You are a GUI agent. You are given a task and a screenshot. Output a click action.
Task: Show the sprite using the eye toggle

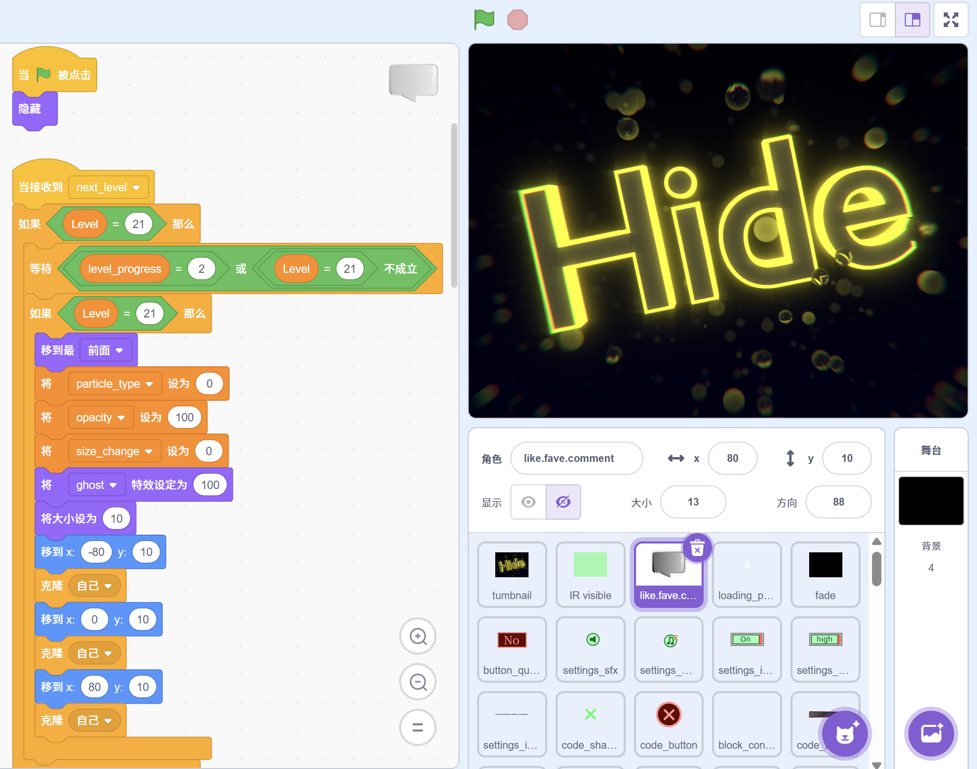pyautogui.click(x=529, y=502)
